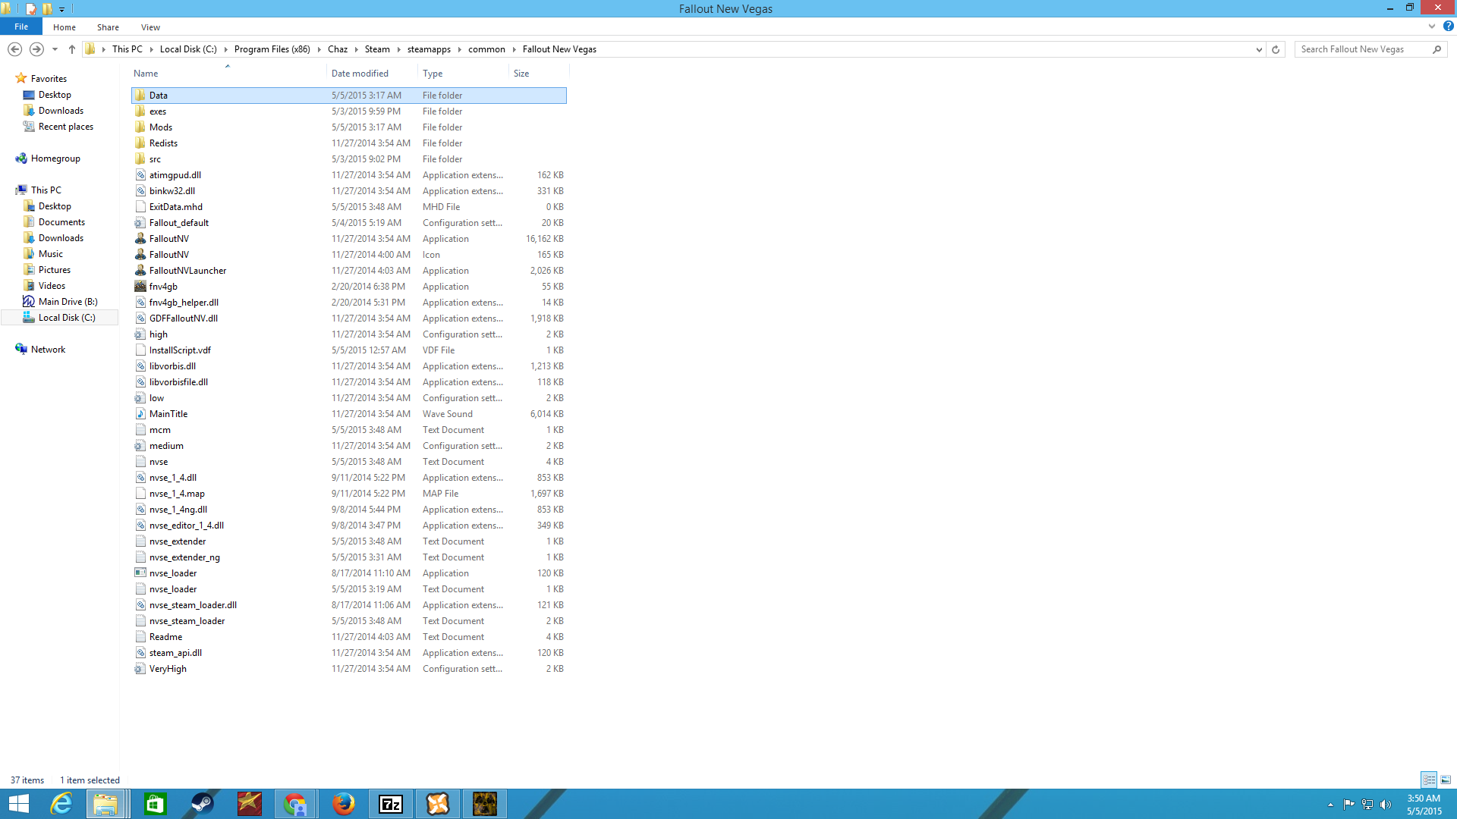Select the fnv4gb application icon

point(140,287)
